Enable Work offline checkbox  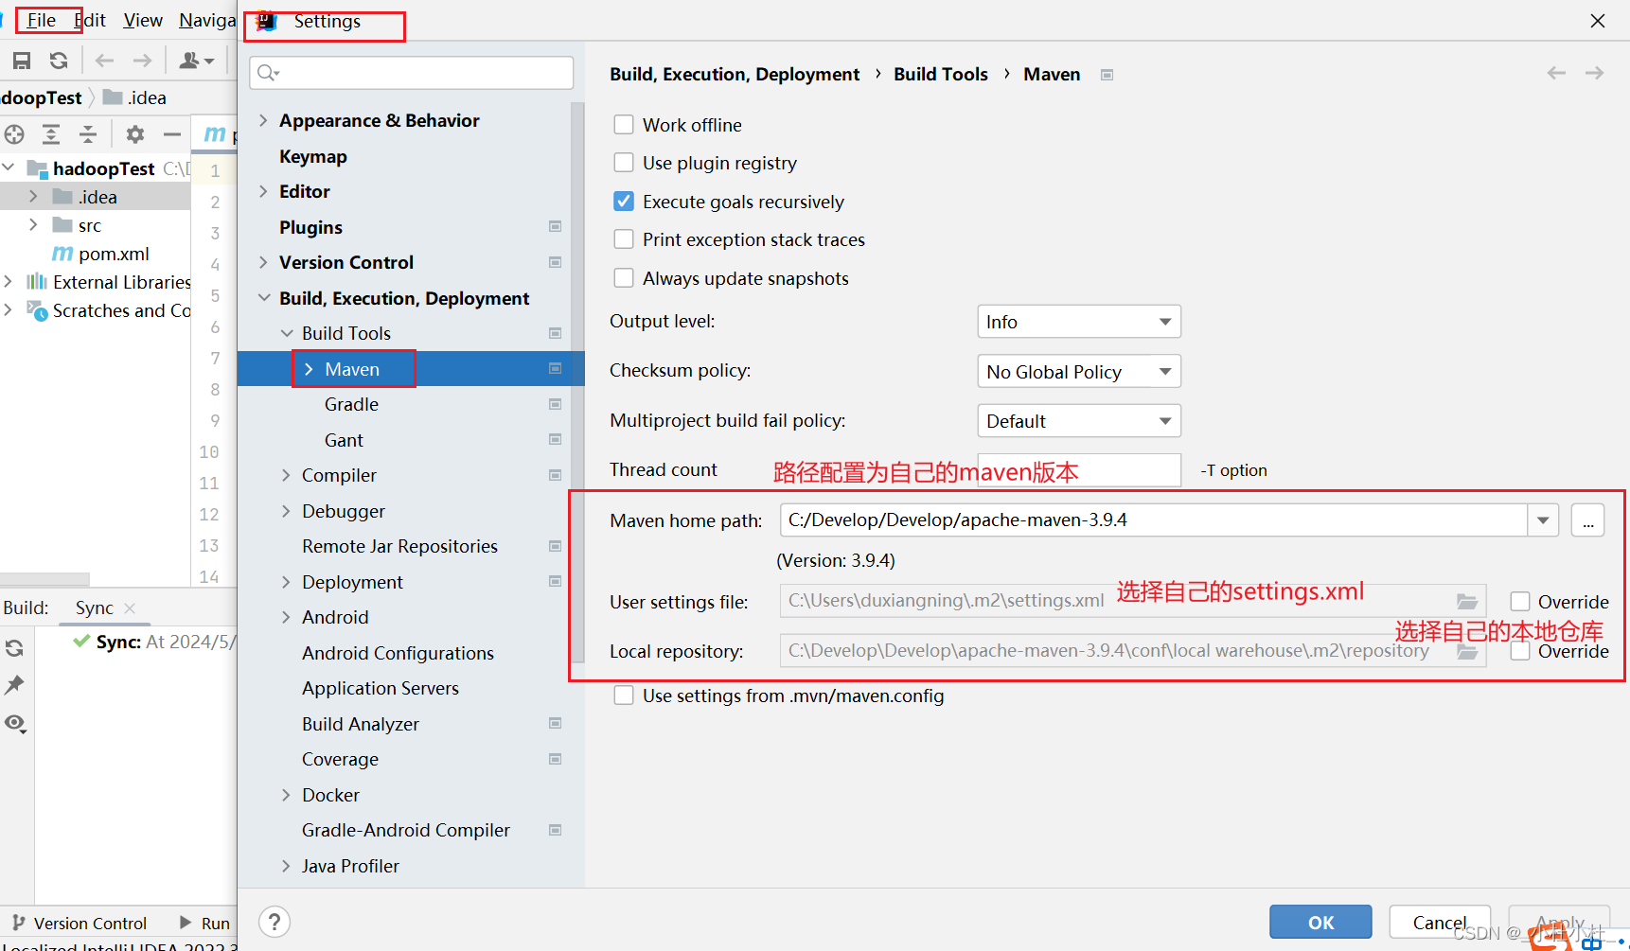coord(624,125)
